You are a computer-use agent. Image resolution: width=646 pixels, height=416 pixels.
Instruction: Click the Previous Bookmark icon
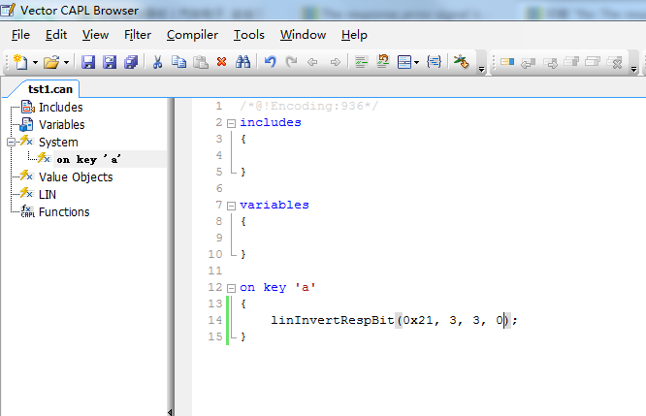point(529,63)
